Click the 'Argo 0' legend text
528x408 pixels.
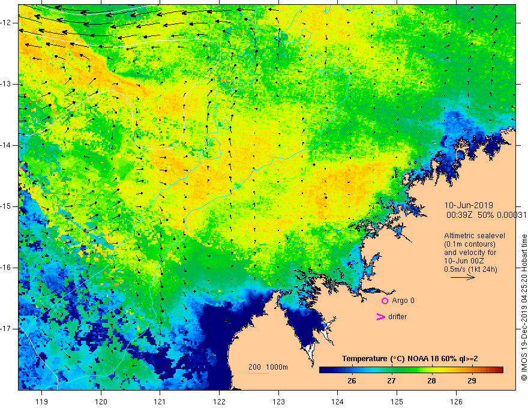point(403,301)
